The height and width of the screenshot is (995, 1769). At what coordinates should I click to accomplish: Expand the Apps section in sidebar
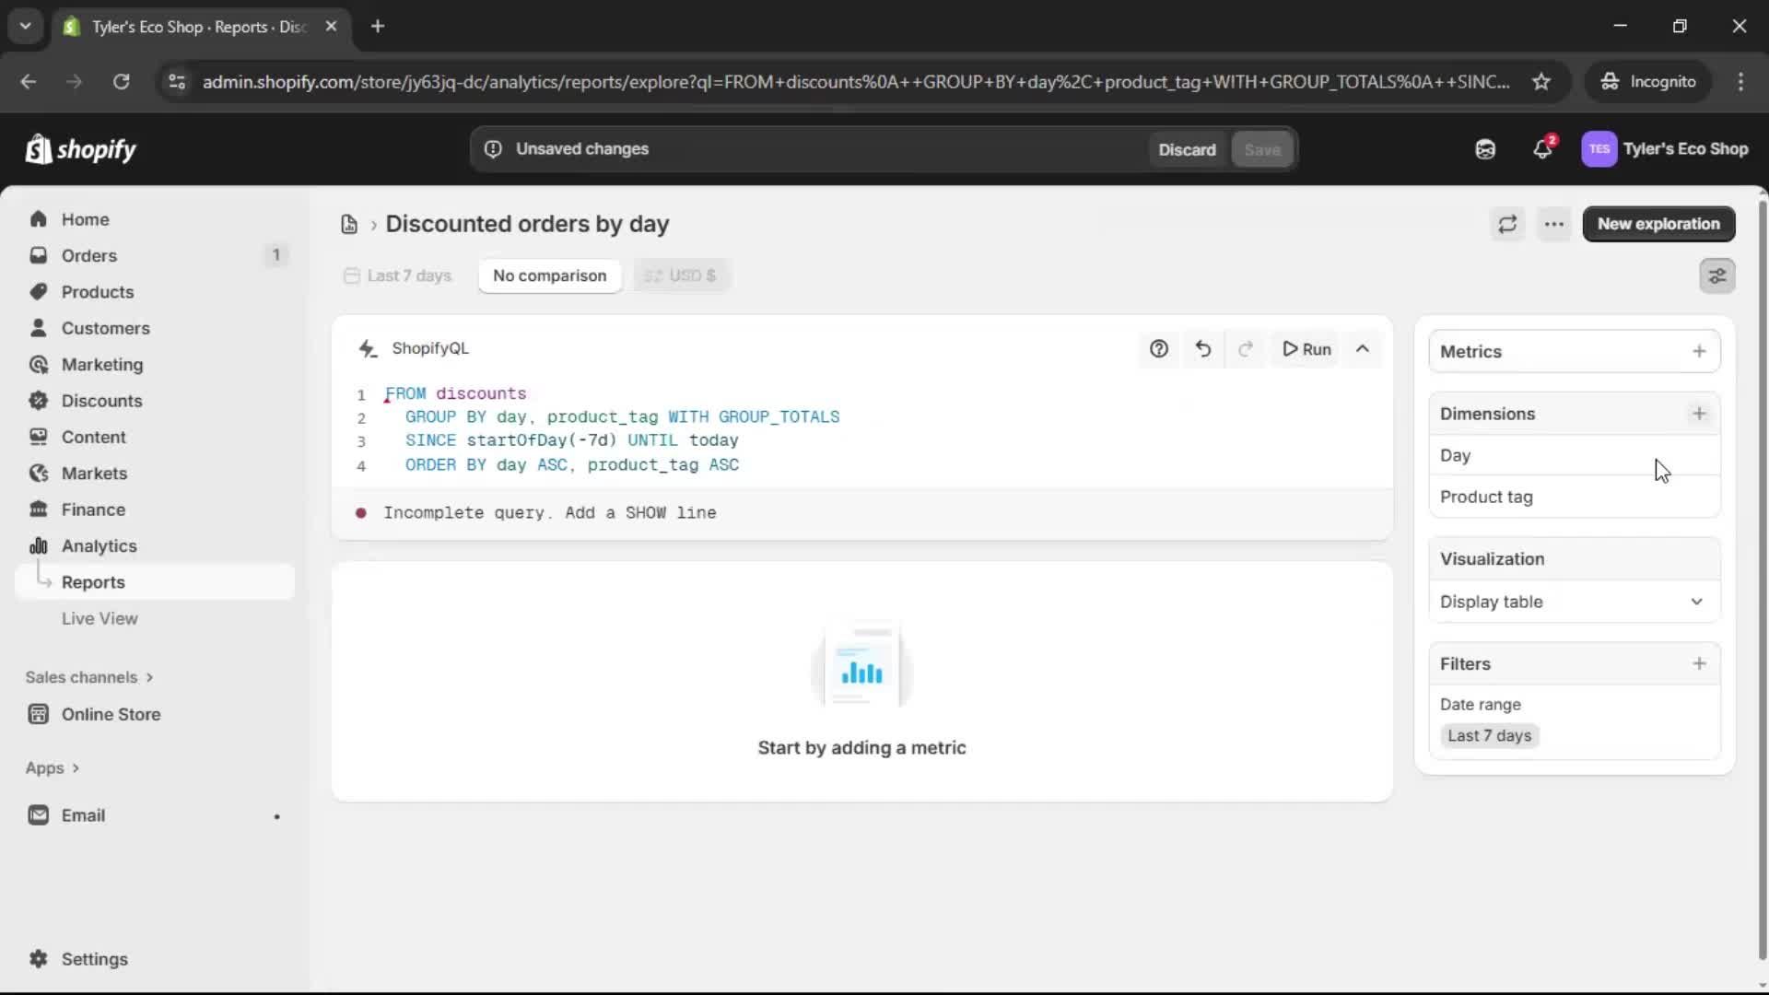53,767
